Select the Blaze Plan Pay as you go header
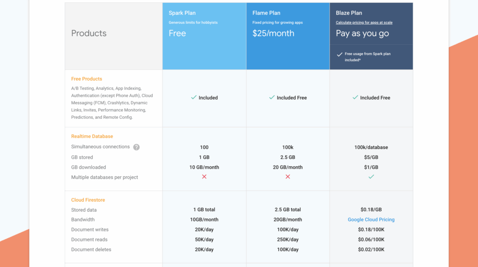Image resolution: width=478 pixels, height=267 pixels. point(362,33)
